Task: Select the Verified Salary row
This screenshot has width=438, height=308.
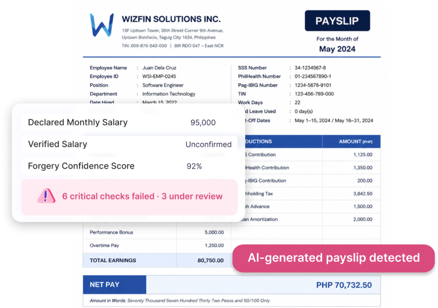Action: [x=129, y=144]
